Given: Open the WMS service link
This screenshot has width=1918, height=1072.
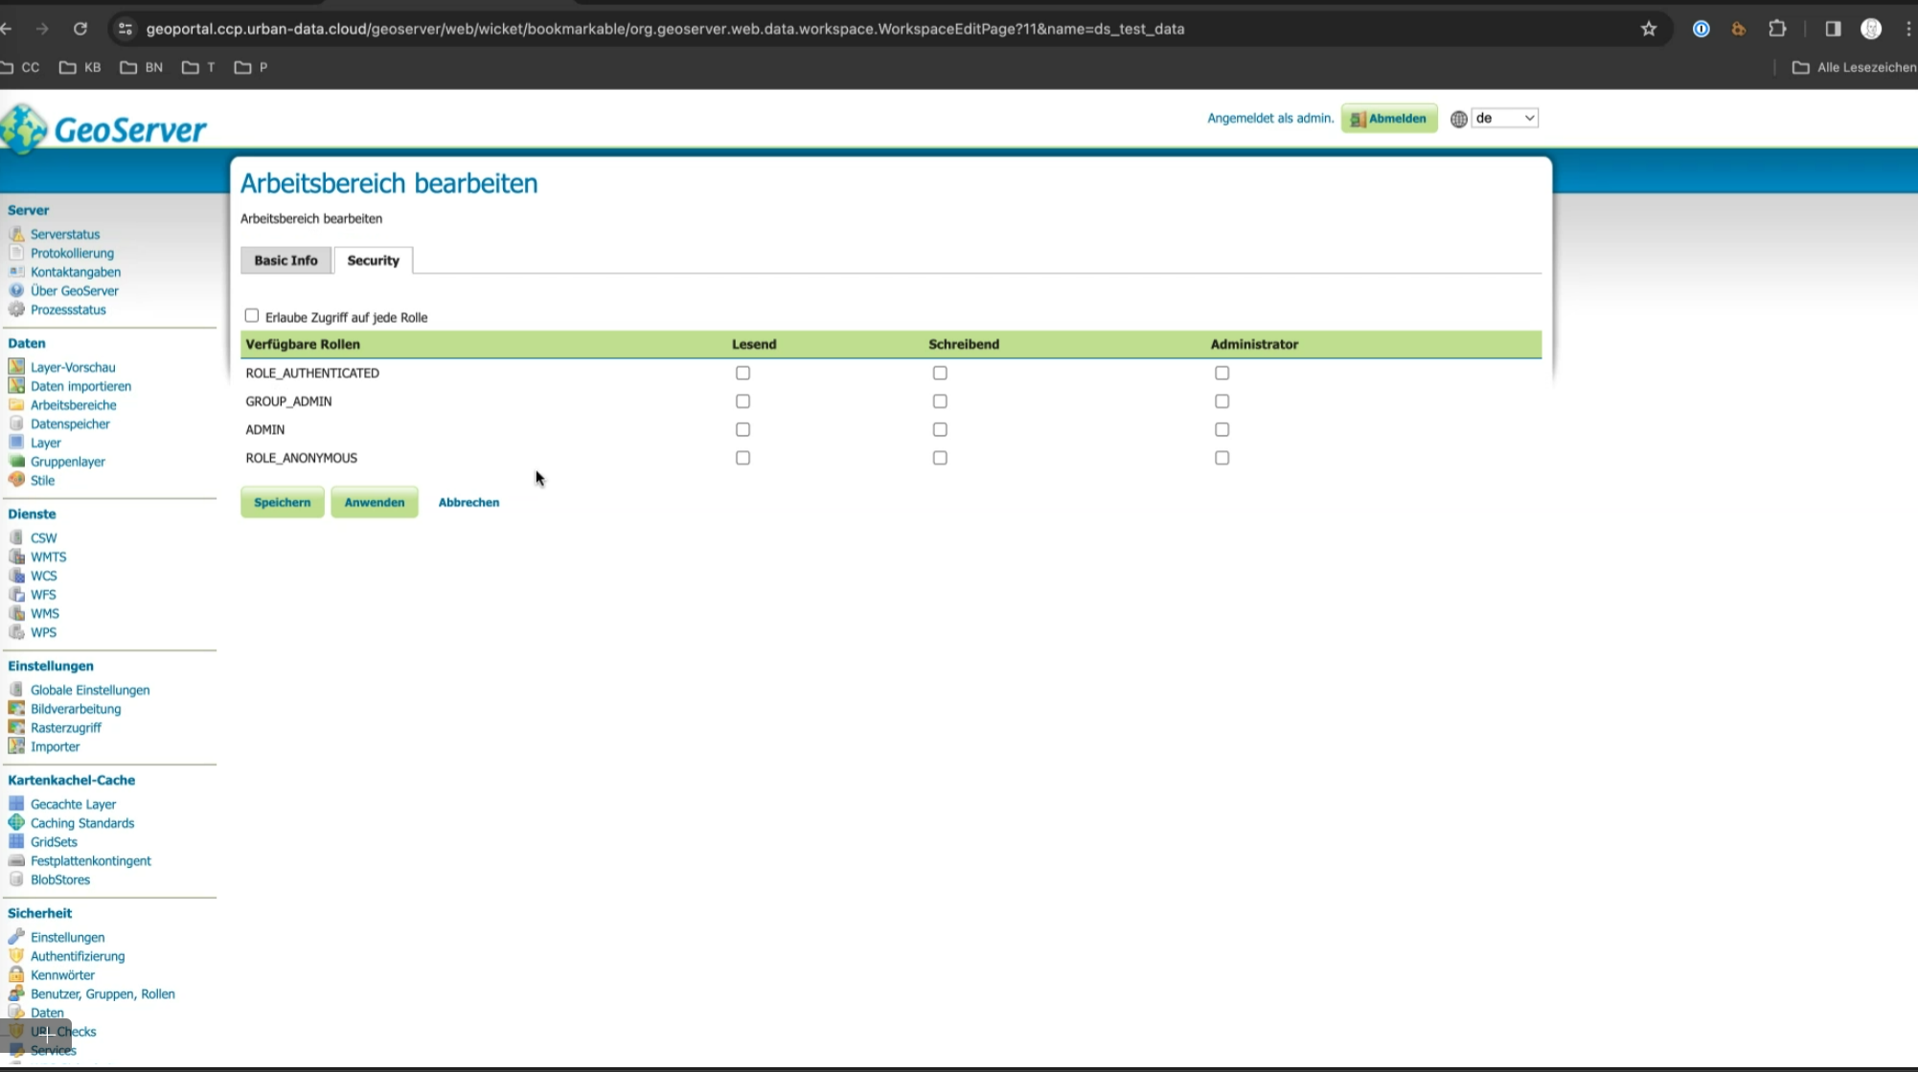Looking at the screenshot, I should pyautogui.click(x=45, y=613).
